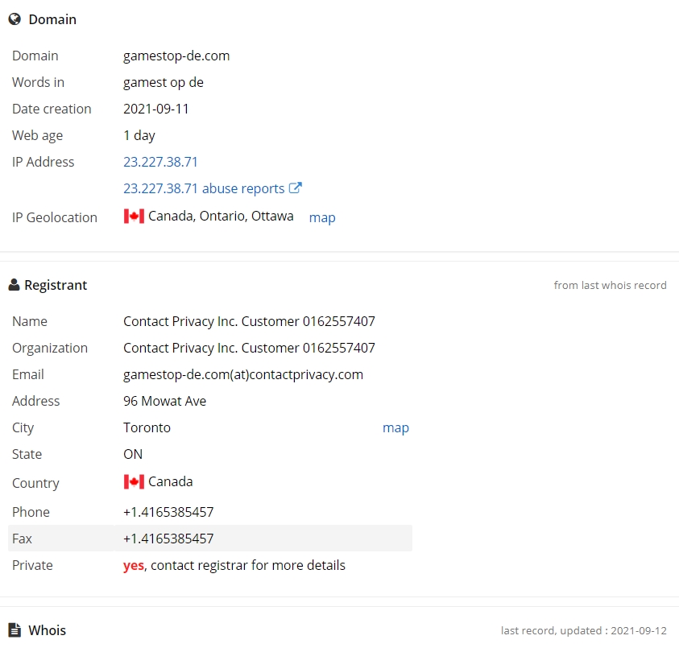Image resolution: width=679 pixels, height=648 pixels.
Task: Click the document icon beside Whois heading
Action: coord(14,630)
